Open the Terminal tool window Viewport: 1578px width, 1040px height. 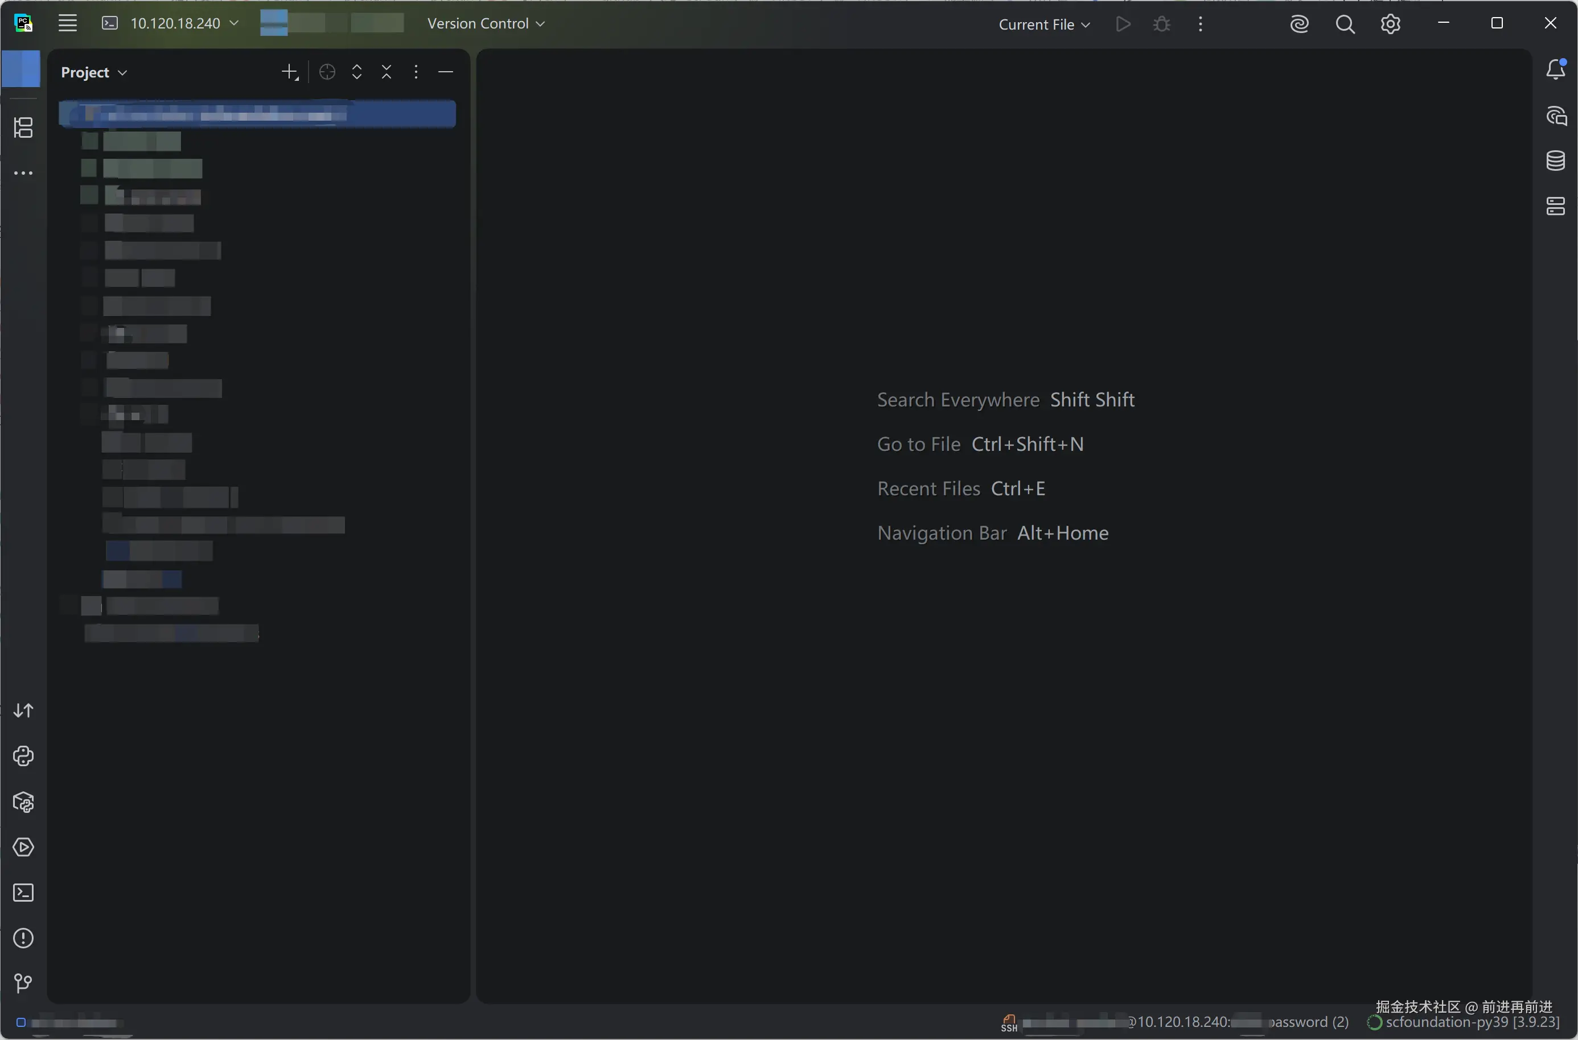click(x=23, y=893)
